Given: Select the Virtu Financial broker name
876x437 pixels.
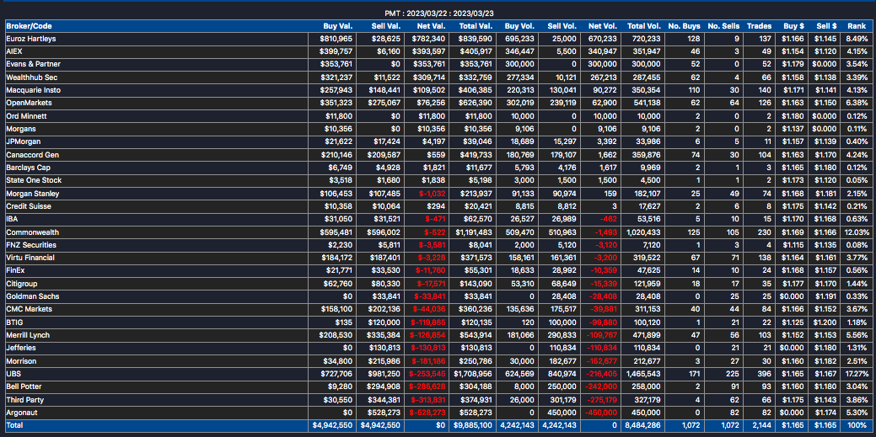Looking at the screenshot, I should [31, 258].
